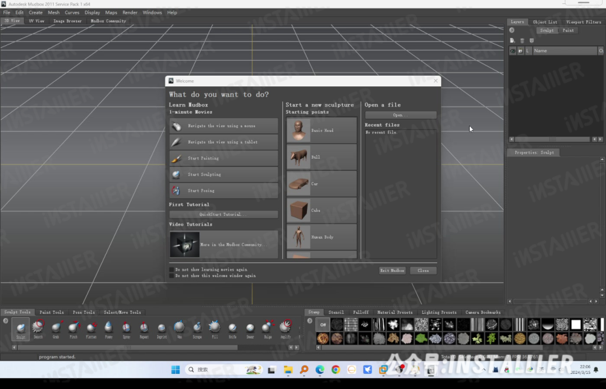Switch layer mode to Sculpt
Viewport: 606px width, 389px height.
(547, 30)
